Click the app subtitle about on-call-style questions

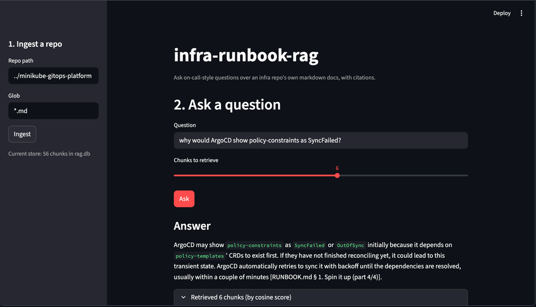coord(275,77)
